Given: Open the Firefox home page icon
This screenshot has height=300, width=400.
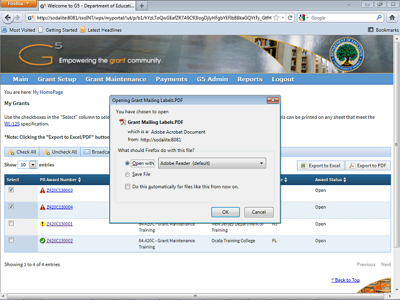Looking at the screenshot, I should [x=392, y=17].
